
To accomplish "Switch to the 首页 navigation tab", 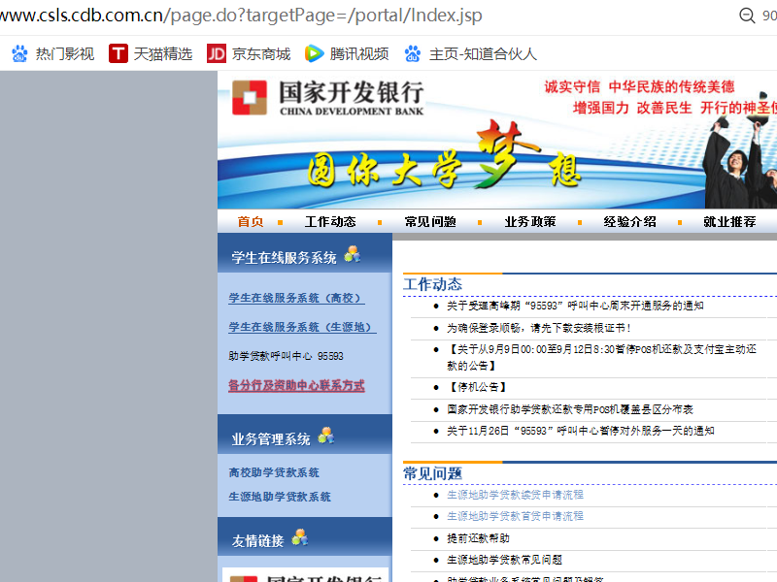I will (250, 221).
